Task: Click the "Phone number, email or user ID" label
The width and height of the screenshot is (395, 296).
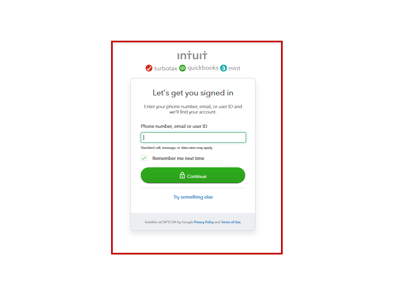Action: 174,126
